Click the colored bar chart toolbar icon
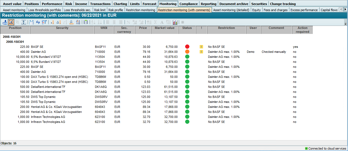 [x=175, y=22]
